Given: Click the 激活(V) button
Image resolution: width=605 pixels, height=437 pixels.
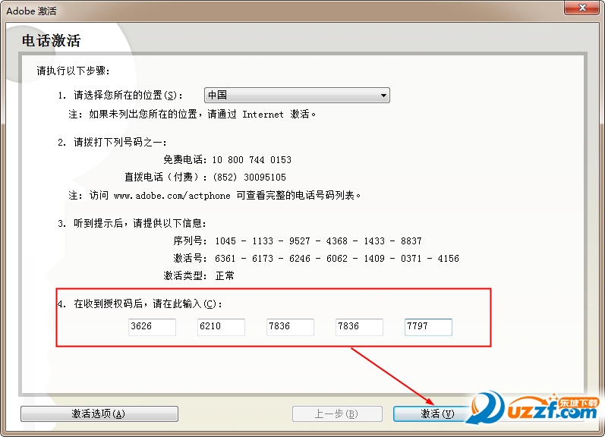Looking at the screenshot, I should pos(436,413).
